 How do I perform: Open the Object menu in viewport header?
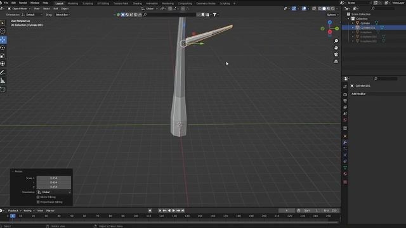click(x=65, y=8)
